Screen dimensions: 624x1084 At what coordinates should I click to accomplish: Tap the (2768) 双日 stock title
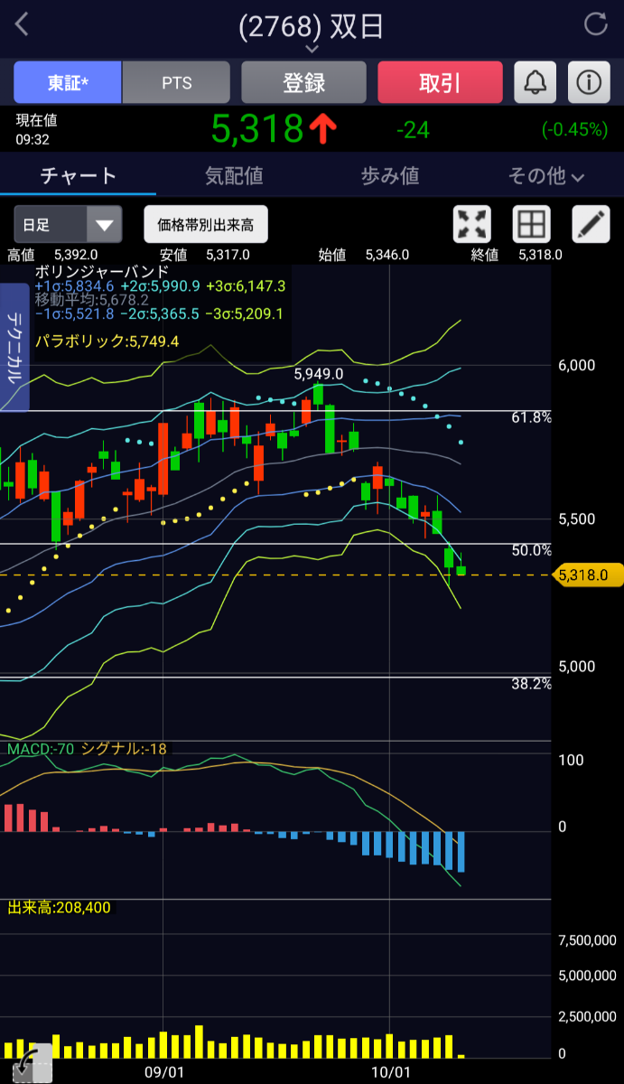point(312,26)
